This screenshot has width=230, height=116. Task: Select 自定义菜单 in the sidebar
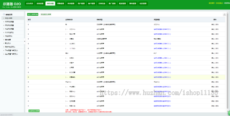[x=13, y=18]
